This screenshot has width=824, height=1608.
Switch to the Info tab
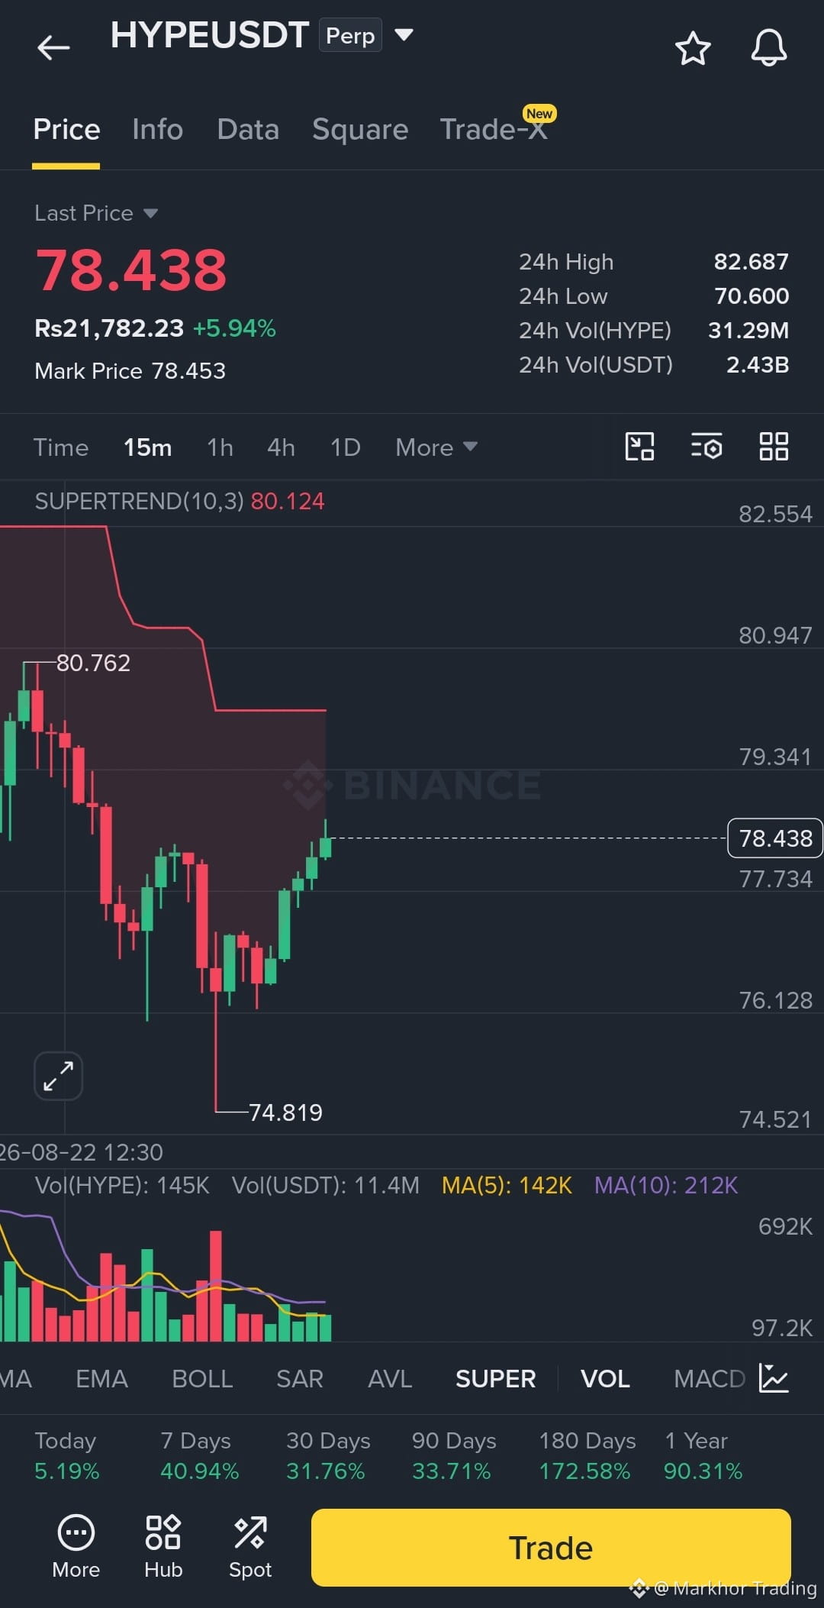click(x=157, y=129)
